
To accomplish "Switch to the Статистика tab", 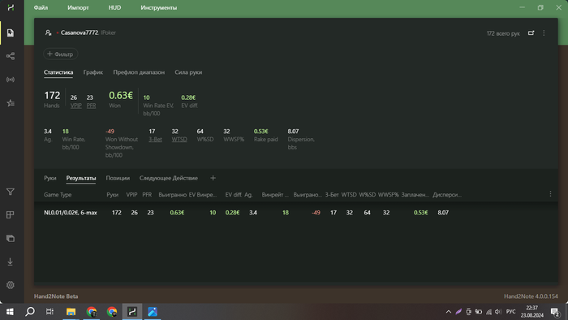I will tap(58, 72).
